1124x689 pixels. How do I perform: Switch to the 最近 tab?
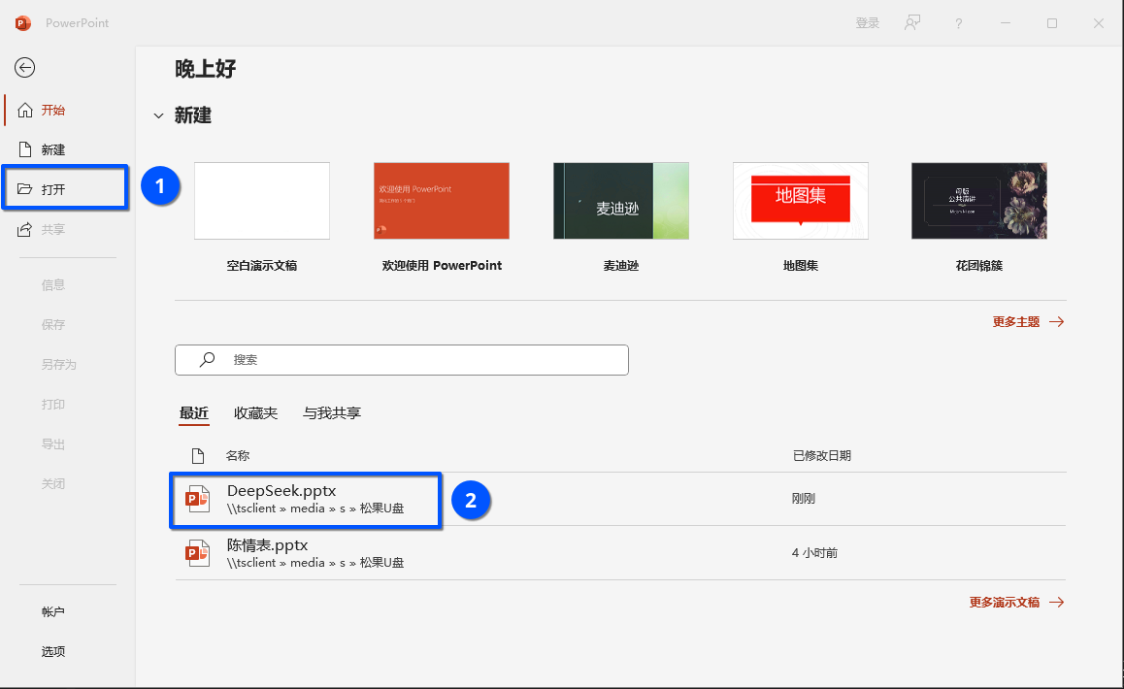point(193,413)
